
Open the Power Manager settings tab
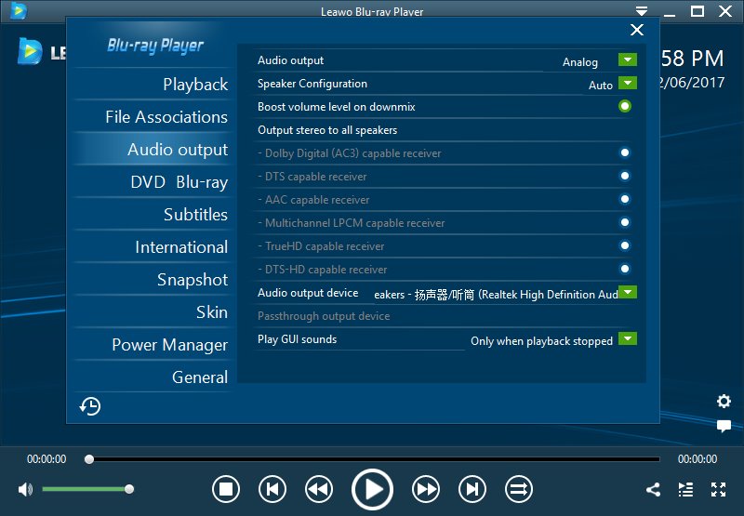coord(152,345)
